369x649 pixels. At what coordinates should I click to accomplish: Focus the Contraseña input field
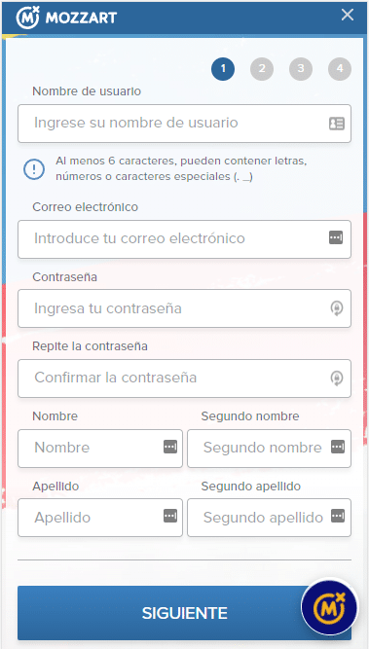point(184,308)
